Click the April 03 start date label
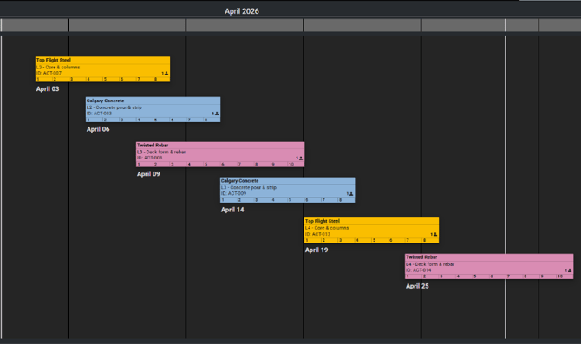 click(x=48, y=89)
